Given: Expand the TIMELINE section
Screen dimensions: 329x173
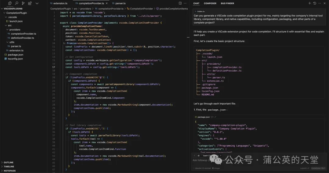Looking at the screenshot, I should point(8,167).
